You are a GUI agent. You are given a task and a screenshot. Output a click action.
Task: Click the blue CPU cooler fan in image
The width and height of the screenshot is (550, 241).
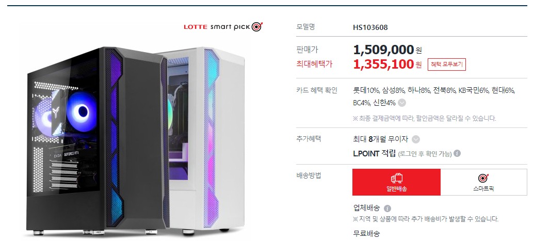click(x=82, y=111)
